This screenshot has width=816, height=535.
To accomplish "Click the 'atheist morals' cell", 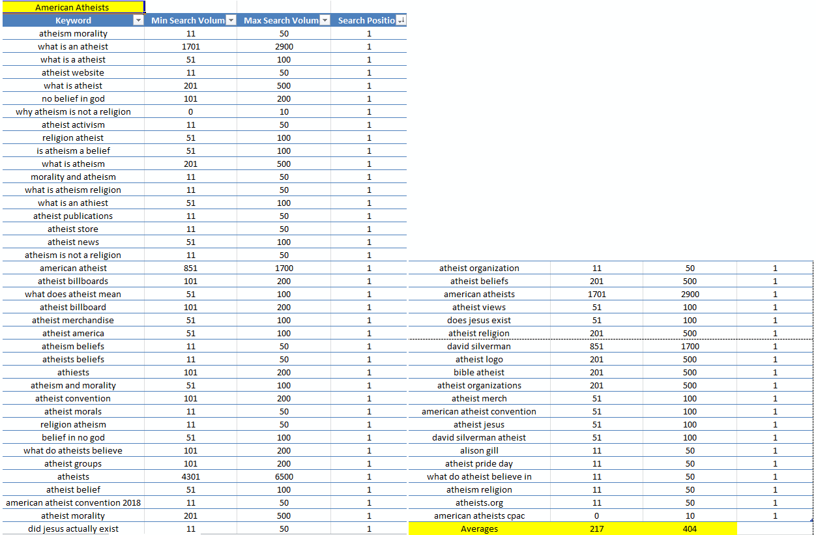I will [x=73, y=411].
